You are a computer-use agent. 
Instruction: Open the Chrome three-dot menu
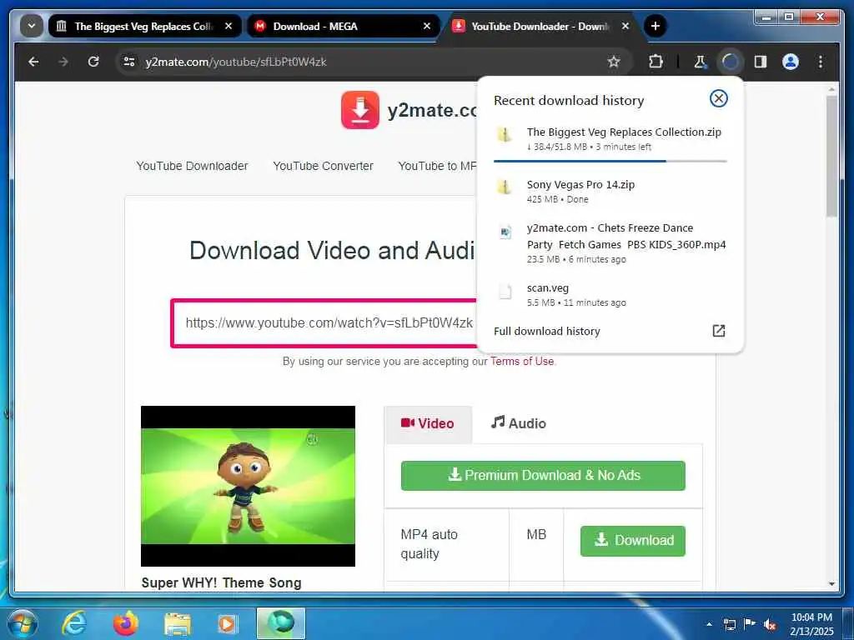[821, 62]
